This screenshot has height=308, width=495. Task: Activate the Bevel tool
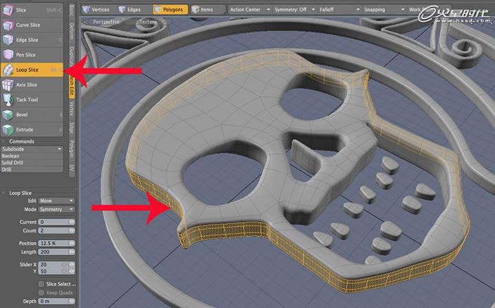[32, 115]
